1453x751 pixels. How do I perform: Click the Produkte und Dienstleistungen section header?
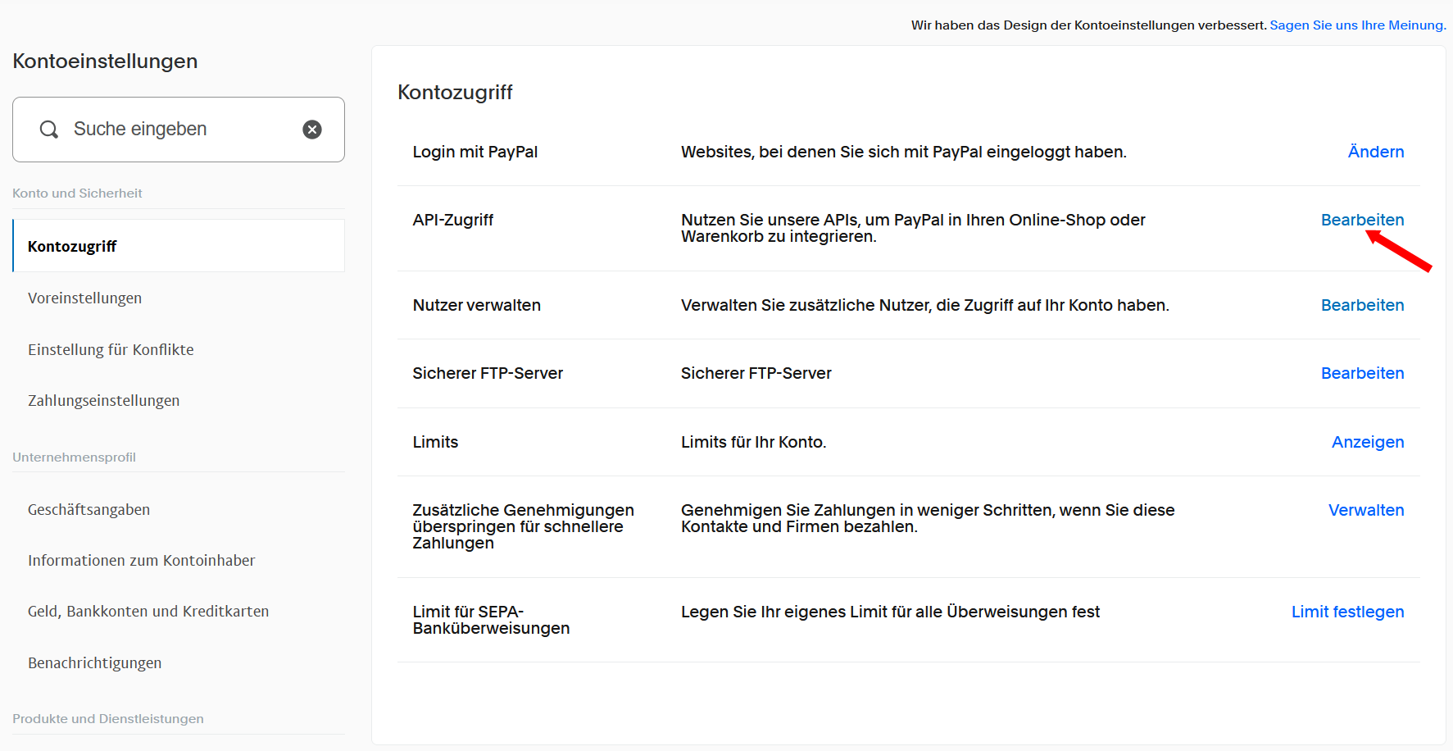(x=108, y=718)
